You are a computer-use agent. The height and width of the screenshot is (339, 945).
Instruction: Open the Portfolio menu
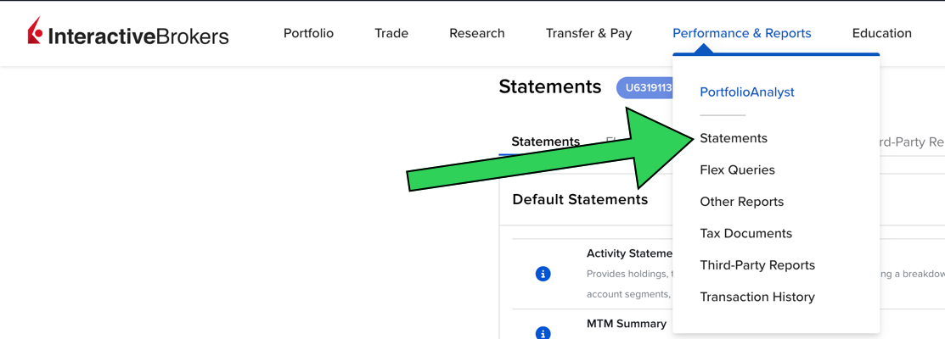(x=308, y=34)
